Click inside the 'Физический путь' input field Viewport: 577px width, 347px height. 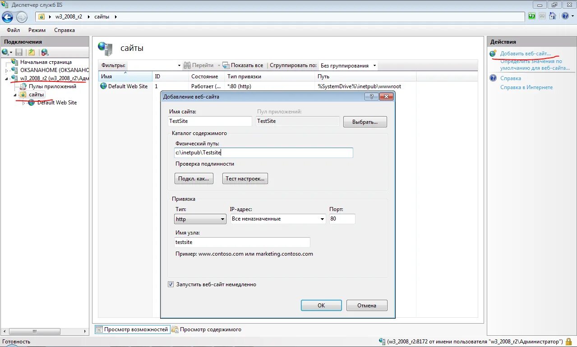tap(263, 153)
